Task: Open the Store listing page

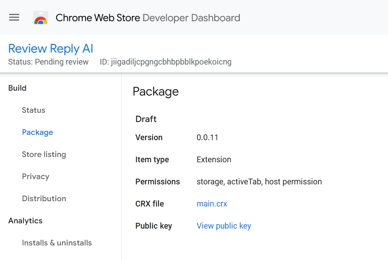Action: pyautogui.click(x=44, y=154)
